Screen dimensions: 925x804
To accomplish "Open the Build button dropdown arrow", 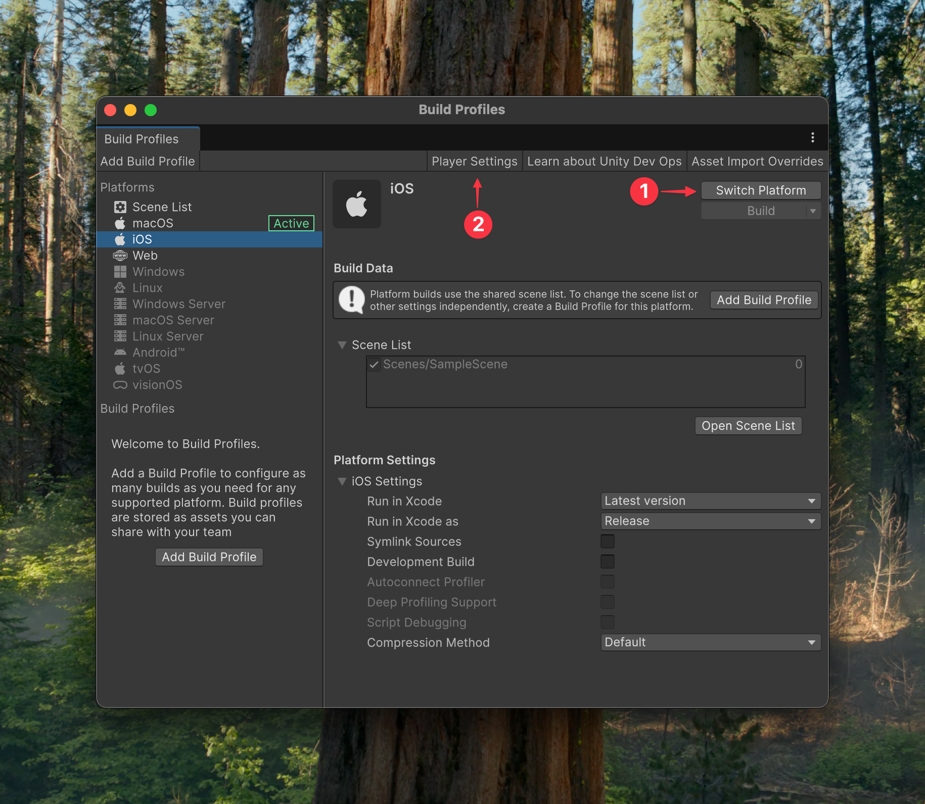I will coord(813,211).
